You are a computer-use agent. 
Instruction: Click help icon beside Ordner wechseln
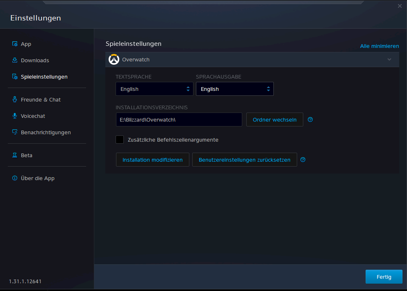tap(310, 120)
